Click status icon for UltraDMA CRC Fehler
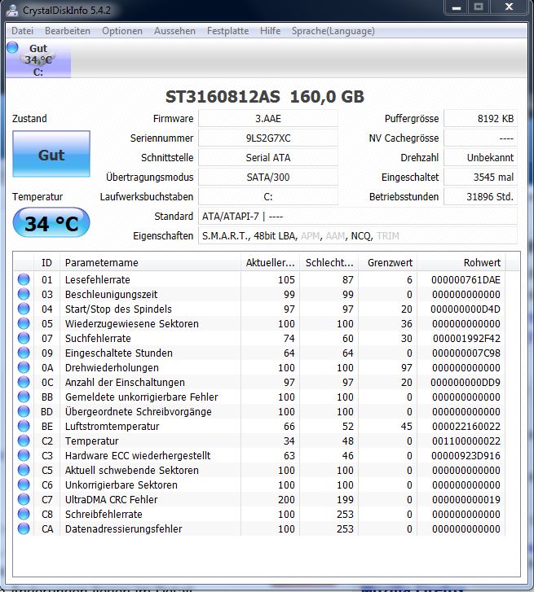Screen dimensions: 534x592 click(24, 499)
